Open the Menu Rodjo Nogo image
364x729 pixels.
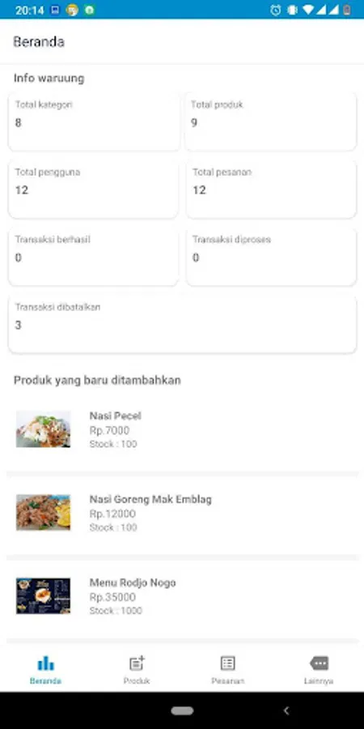pos(43,595)
